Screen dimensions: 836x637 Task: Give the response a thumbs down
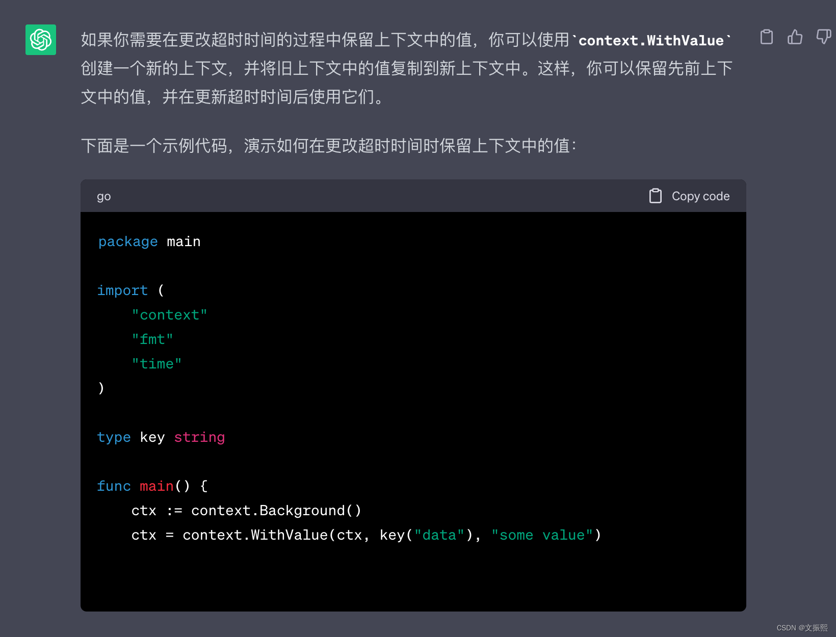823,37
